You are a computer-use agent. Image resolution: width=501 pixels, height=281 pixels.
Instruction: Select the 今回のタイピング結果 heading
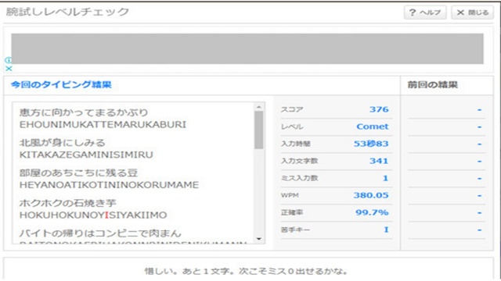61,85
